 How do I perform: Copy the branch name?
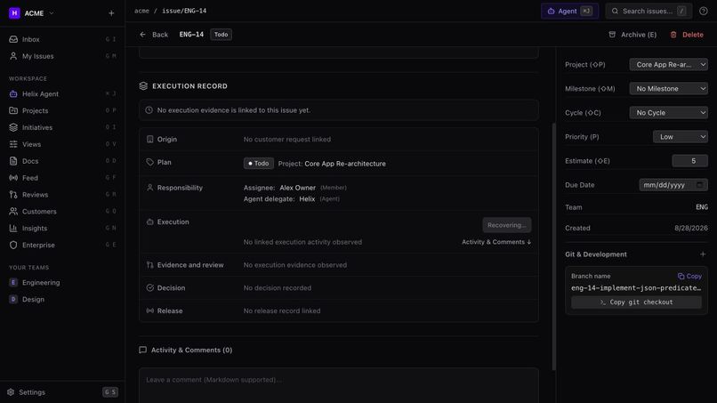click(689, 277)
